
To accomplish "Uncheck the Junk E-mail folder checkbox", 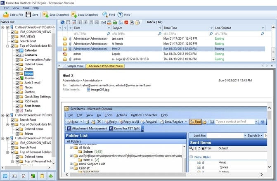I will 17,83.
